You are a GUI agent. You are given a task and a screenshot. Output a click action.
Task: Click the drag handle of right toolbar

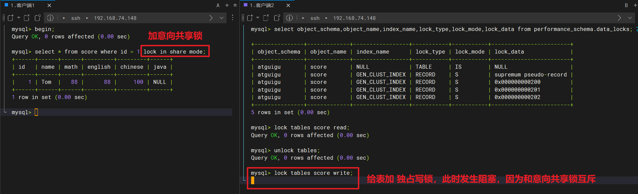click(x=243, y=18)
